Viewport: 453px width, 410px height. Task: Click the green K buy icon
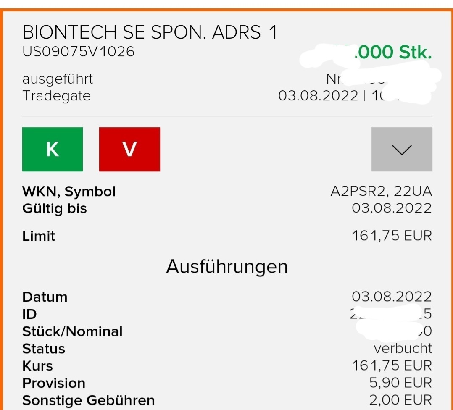pos(52,149)
